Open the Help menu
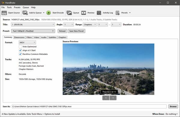This screenshot has height=117, width=180. pyautogui.click(x=33, y=7)
